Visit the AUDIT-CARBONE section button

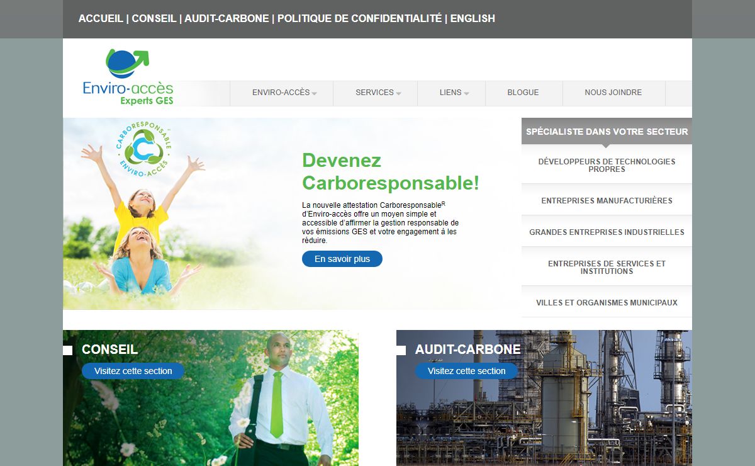(x=466, y=371)
